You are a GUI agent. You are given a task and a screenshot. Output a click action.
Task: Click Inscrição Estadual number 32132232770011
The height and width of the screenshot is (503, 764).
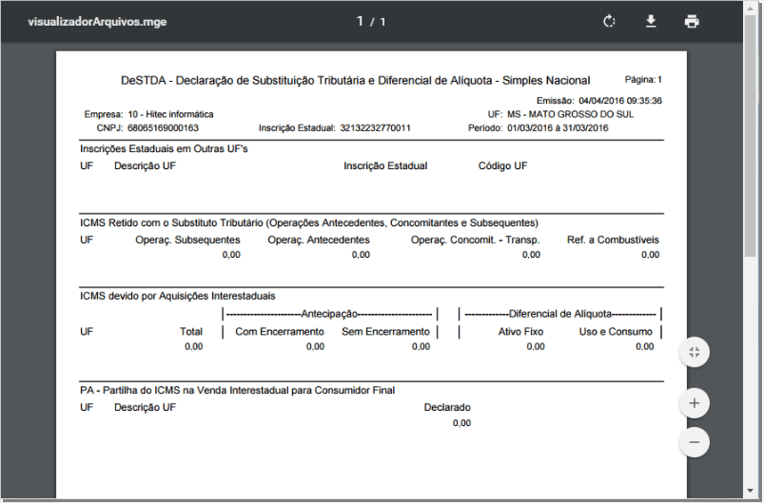pos(375,128)
